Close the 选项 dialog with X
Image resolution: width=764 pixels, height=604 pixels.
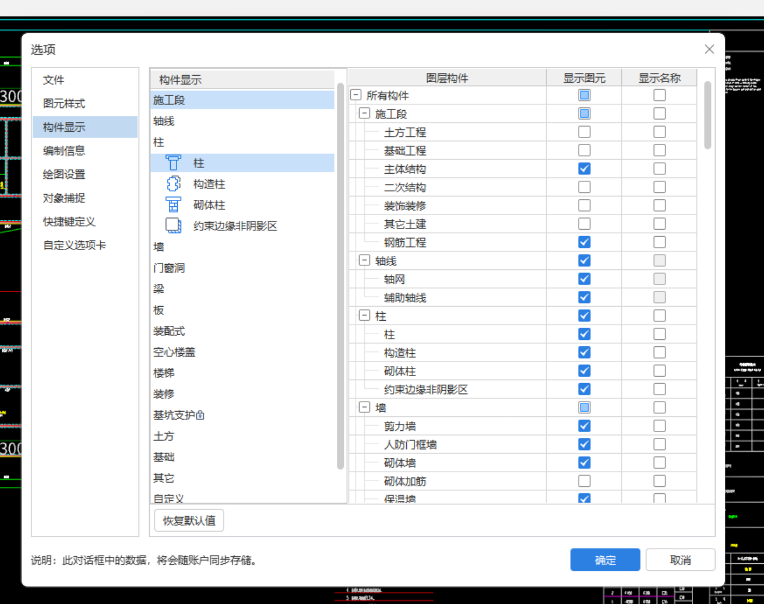pyautogui.click(x=709, y=50)
